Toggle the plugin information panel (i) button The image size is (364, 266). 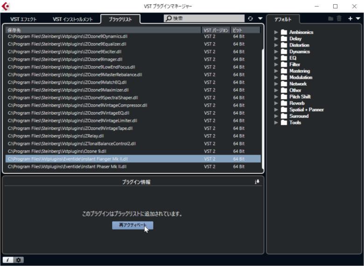click(x=8, y=260)
